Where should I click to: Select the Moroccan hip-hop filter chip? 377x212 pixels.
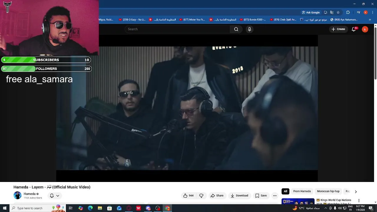pos(328,191)
